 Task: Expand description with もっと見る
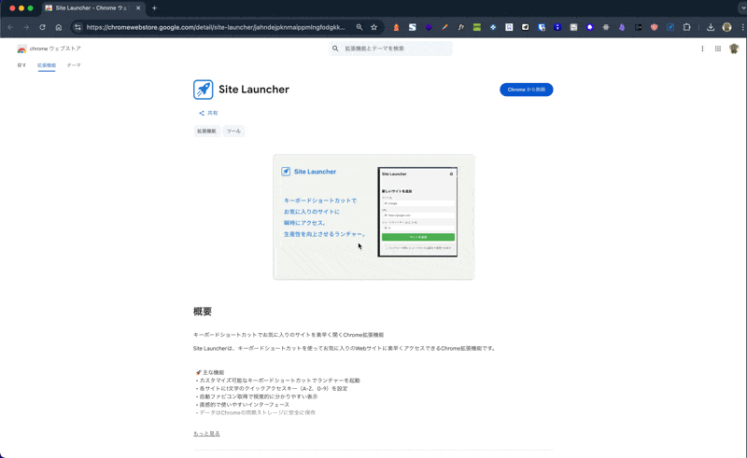pyautogui.click(x=206, y=433)
